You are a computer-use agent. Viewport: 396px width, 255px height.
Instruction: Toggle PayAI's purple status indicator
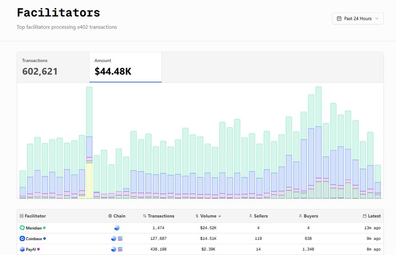click(39, 249)
